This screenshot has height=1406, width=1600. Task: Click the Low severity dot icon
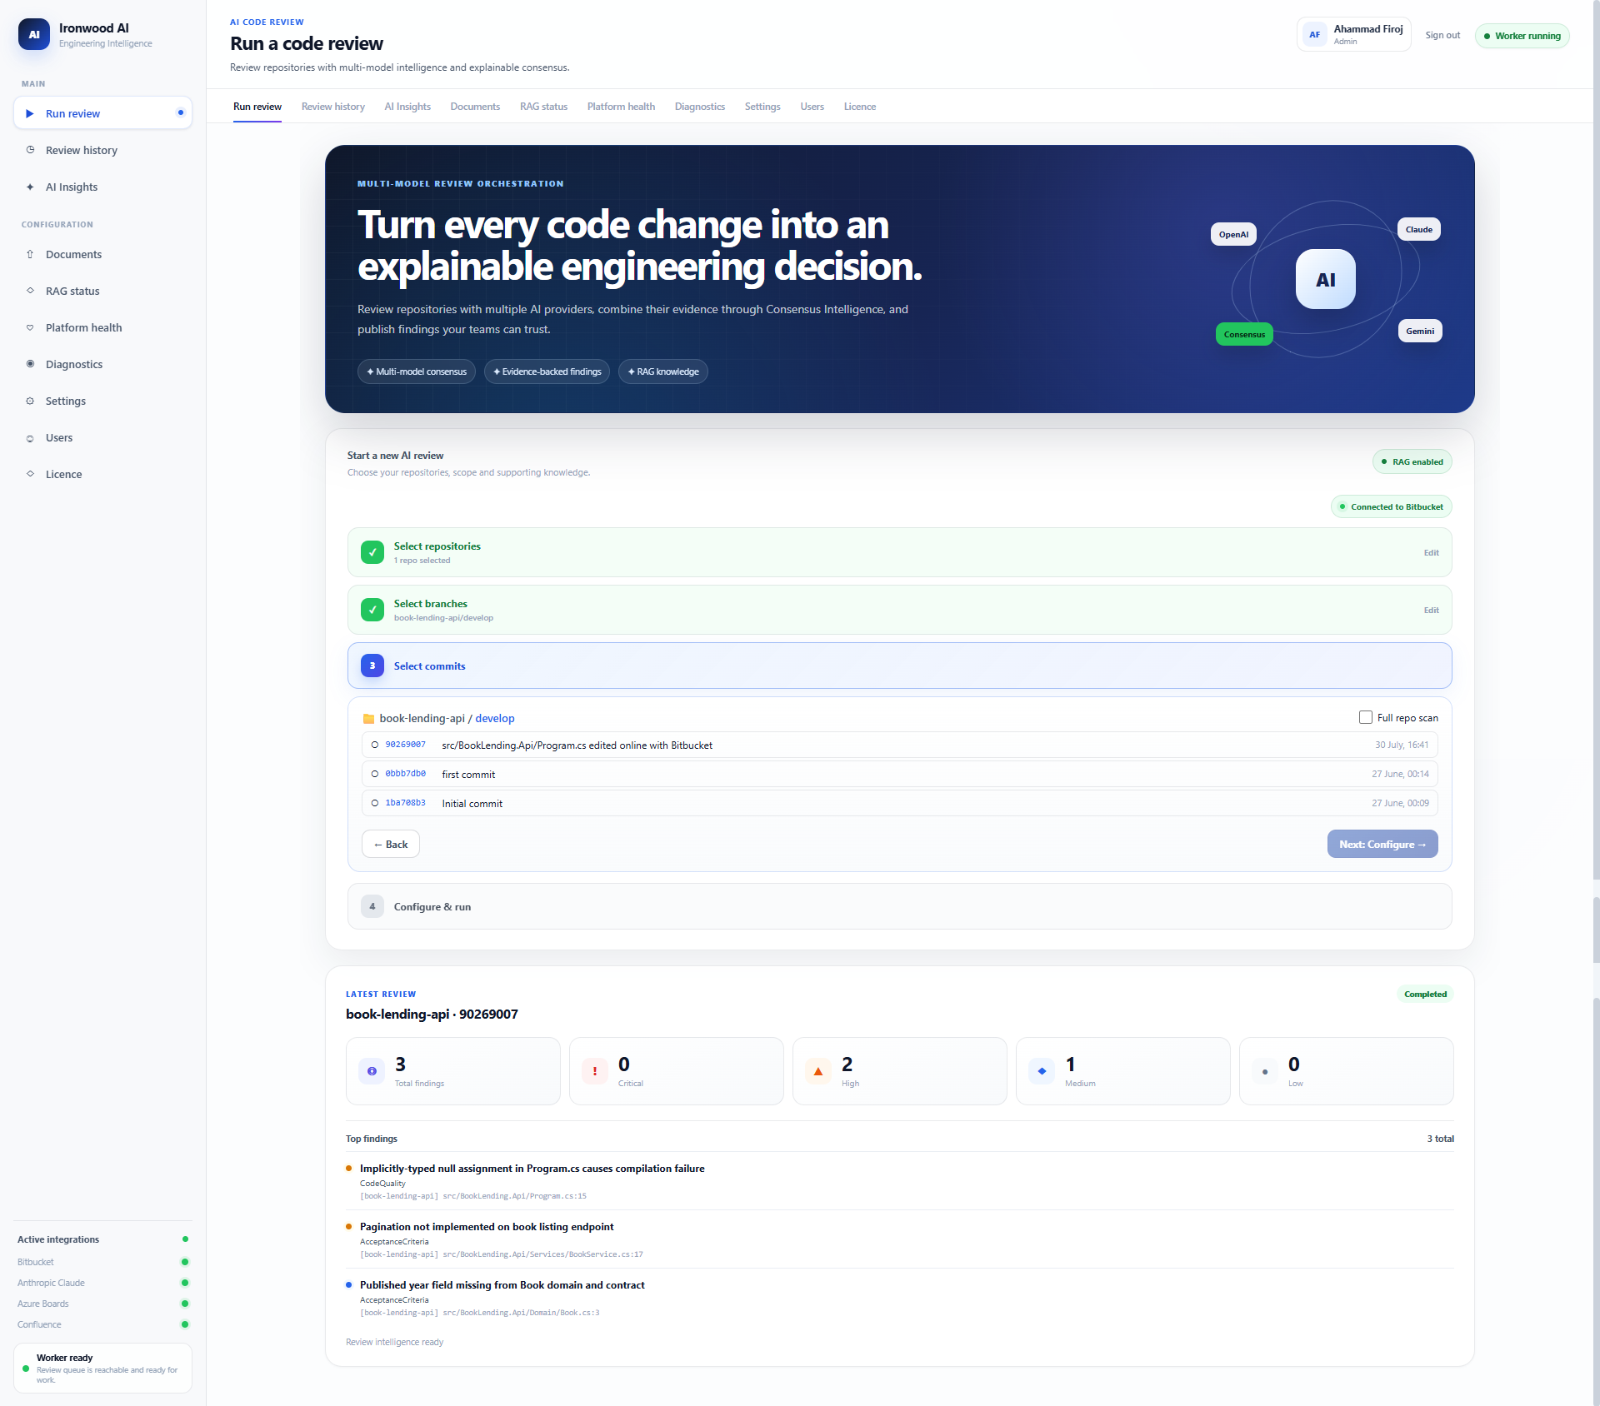1265,1071
